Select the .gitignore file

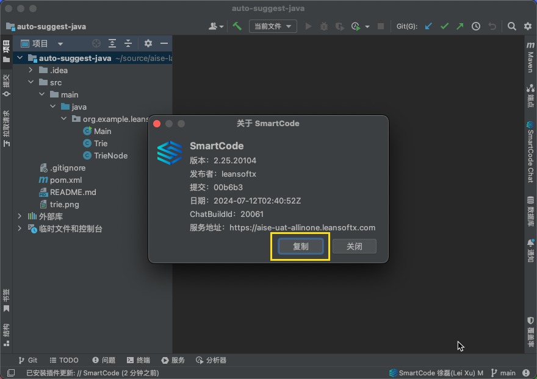coord(62,168)
